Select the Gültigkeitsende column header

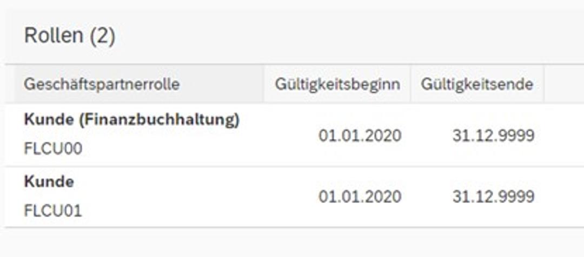click(477, 84)
